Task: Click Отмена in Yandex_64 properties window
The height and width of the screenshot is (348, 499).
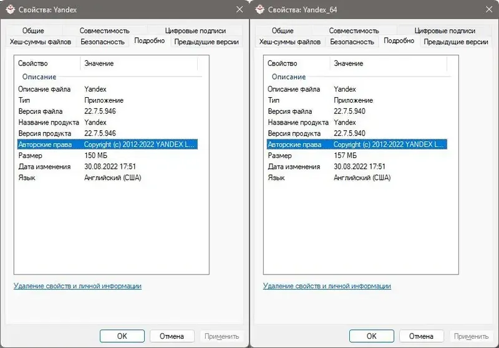Action: (x=422, y=336)
